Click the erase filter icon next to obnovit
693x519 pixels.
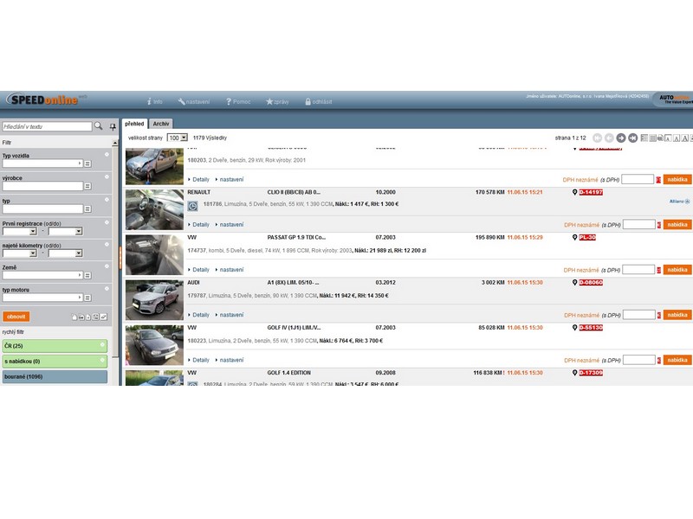tap(103, 317)
